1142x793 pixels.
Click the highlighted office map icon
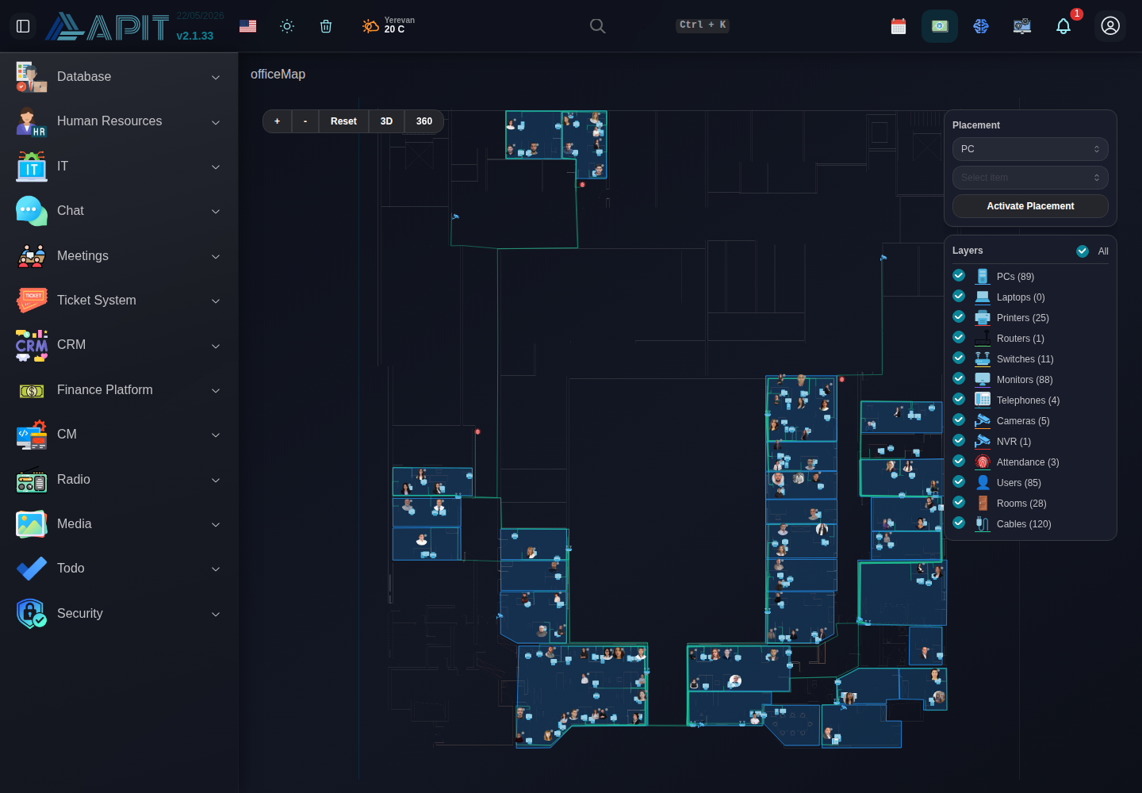pyautogui.click(x=940, y=26)
